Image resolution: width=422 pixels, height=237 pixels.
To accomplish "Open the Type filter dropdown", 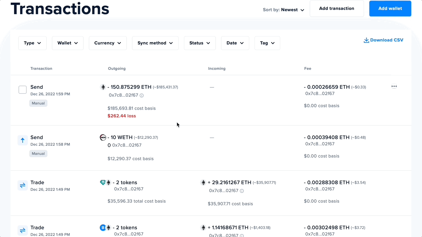I will point(32,43).
